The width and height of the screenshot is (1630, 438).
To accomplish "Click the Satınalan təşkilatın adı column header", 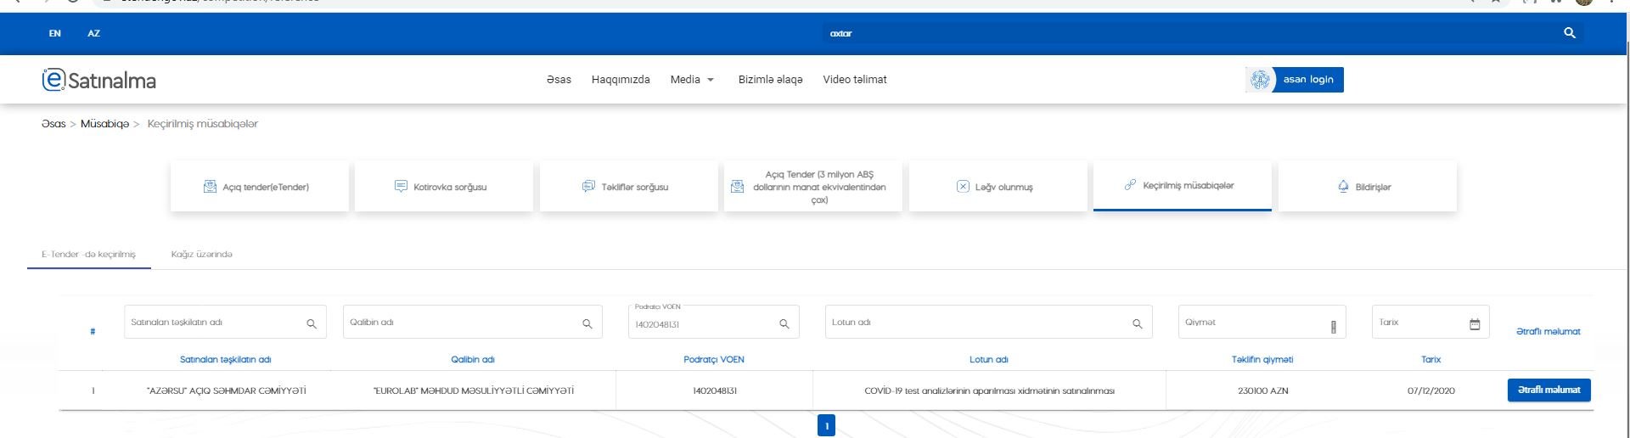I will click(x=225, y=360).
